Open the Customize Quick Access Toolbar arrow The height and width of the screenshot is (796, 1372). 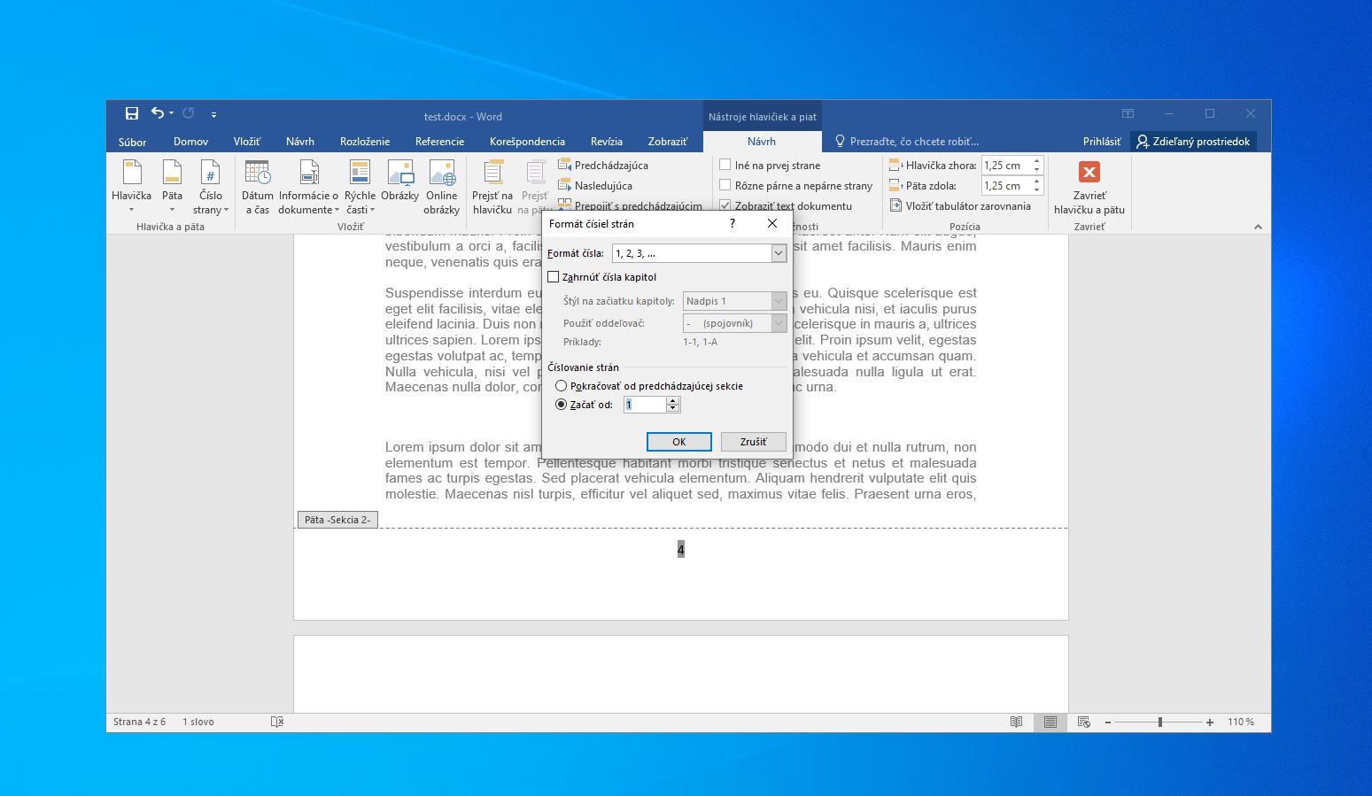tap(213, 114)
